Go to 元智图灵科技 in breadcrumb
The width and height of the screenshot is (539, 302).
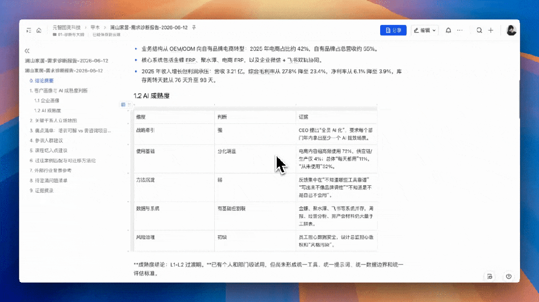click(66, 27)
